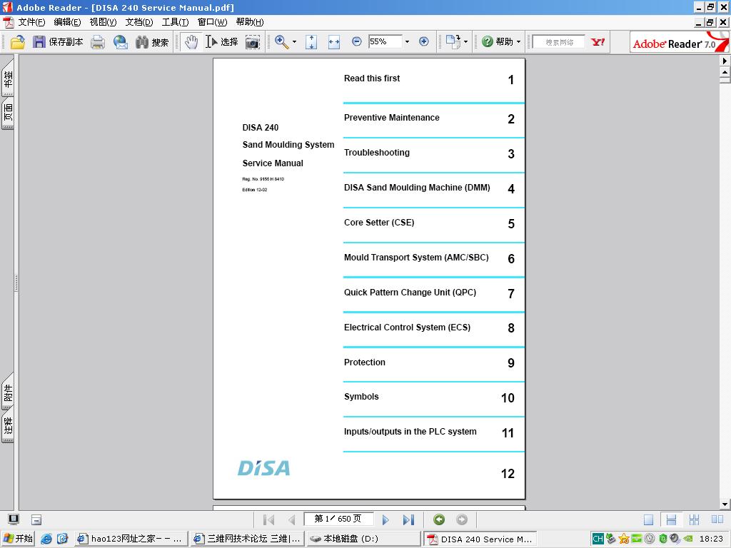Go to the next page button
The image size is (731, 548).
tap(385, 519)
